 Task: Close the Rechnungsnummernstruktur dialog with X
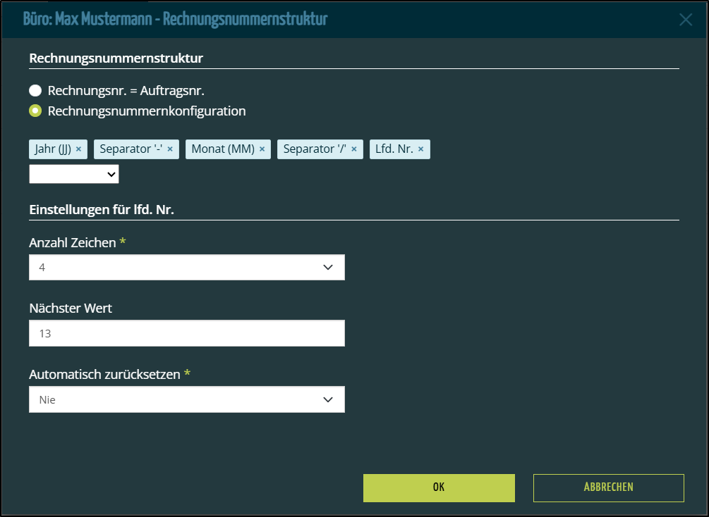click(686, 20)
